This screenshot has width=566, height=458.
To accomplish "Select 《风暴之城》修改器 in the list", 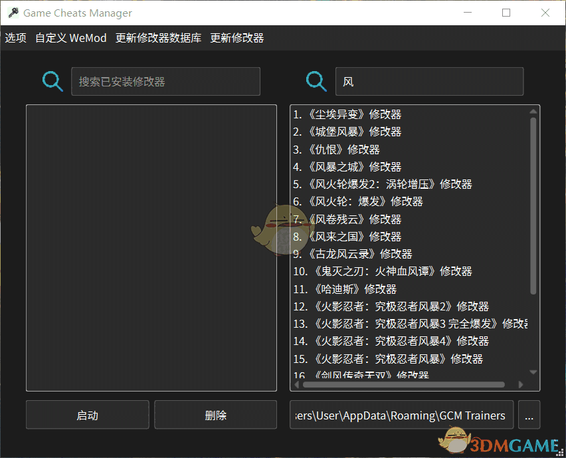I will [353, 166].
